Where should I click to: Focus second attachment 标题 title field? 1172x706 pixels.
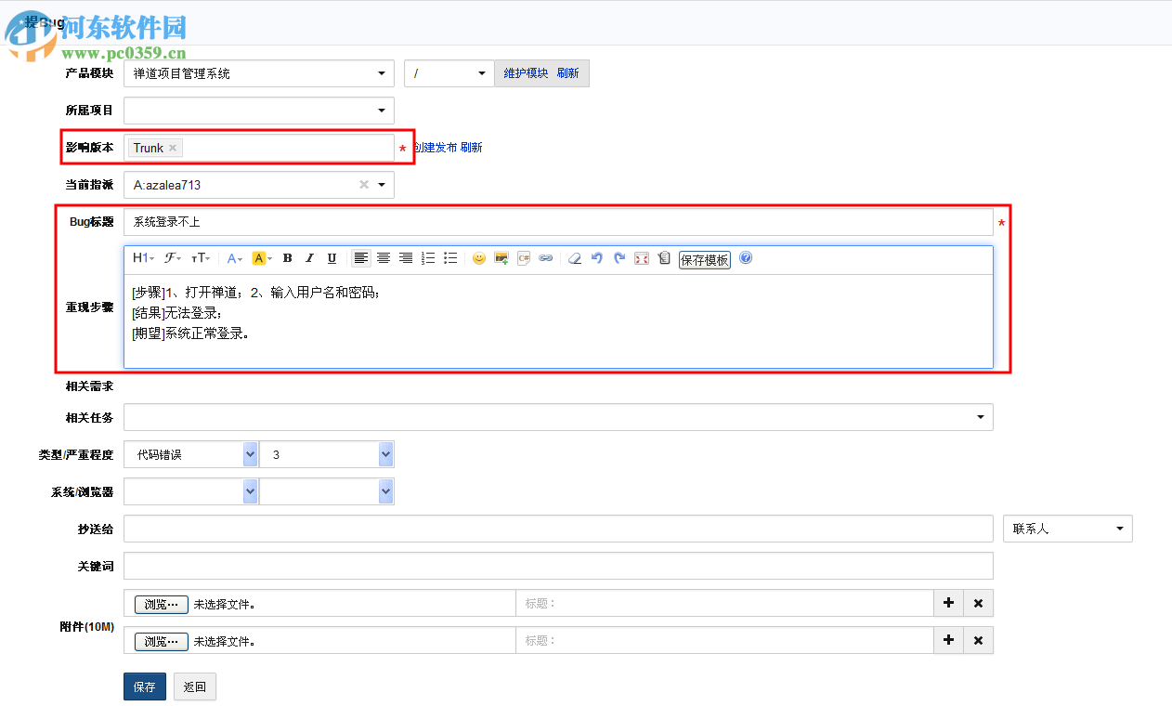click(x=724, y=640)
